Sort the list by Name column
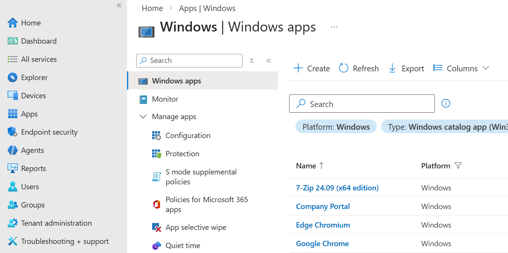Image resolution: width=508 pixels, height=253 pixels. click(306, 166)
